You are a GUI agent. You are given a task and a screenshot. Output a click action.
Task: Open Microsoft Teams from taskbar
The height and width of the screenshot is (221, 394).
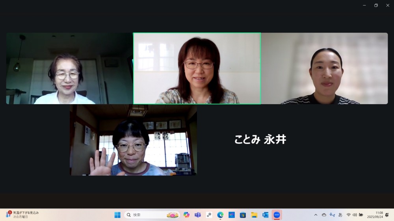coord(198,215)
